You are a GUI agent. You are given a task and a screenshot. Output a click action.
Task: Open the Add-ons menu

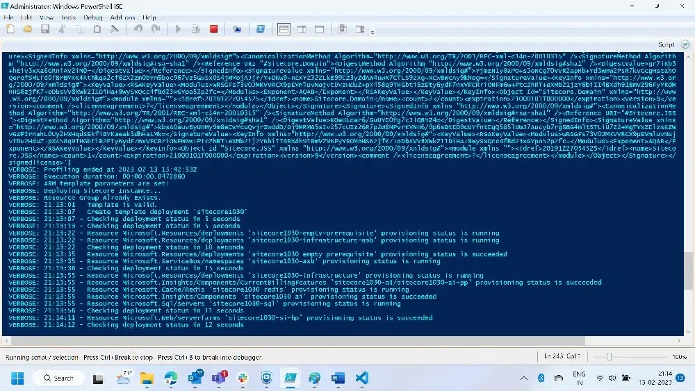point(122,17)
